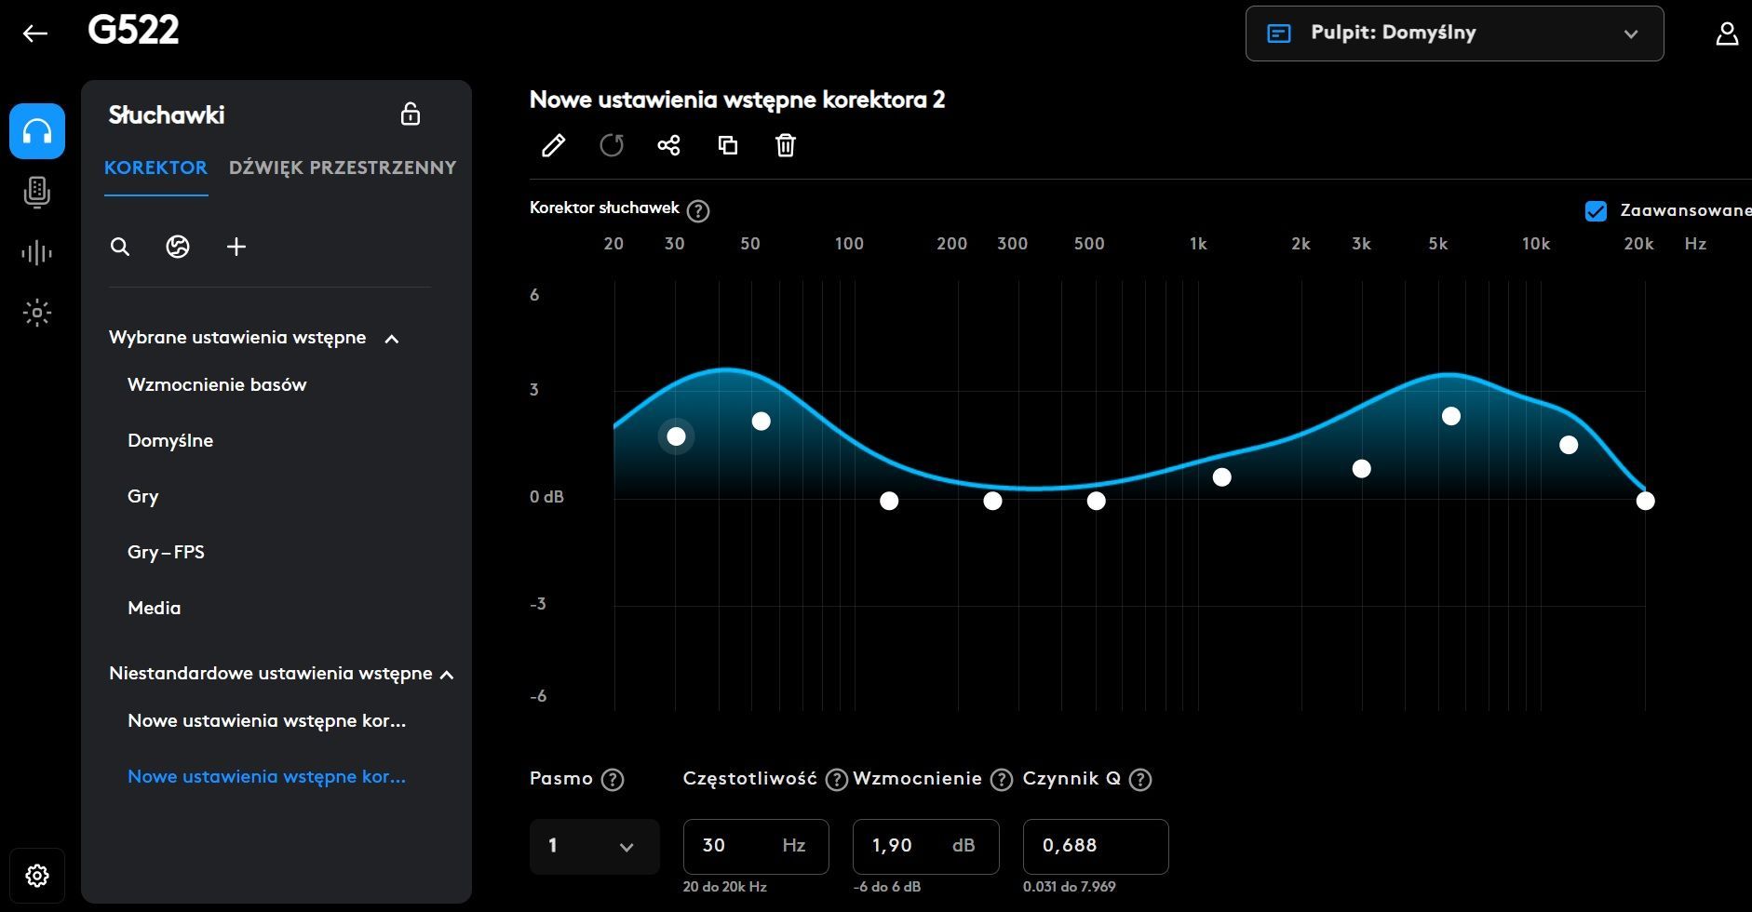Select the Wzmocnienie basów preset

click(x=217, y=384)
